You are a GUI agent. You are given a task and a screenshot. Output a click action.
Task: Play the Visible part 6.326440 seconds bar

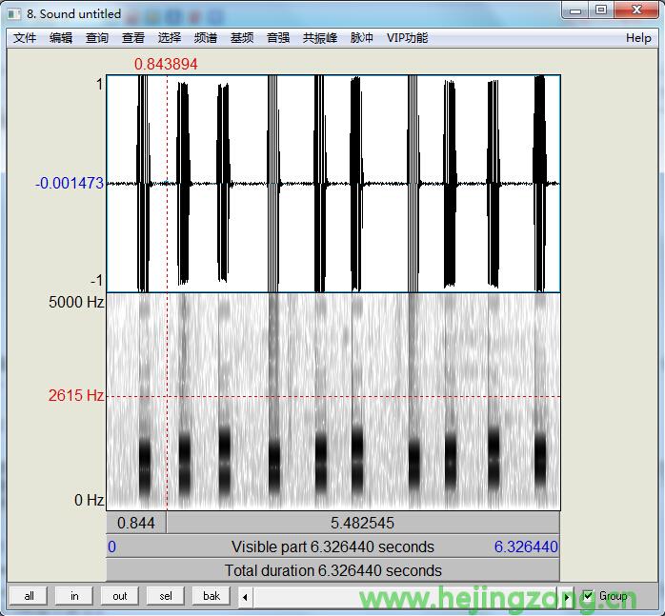pos(332,546)
